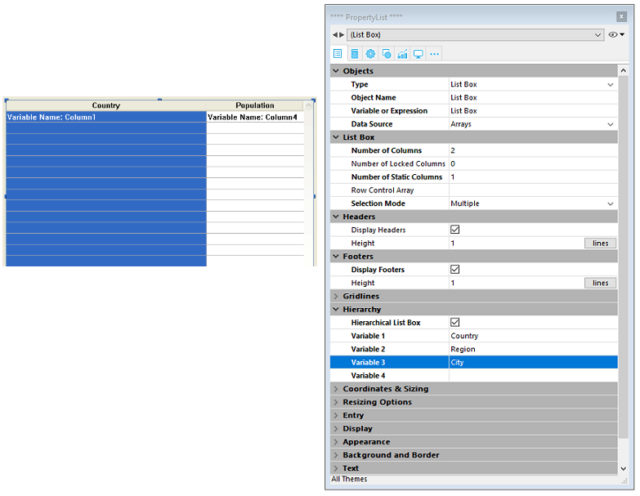Uncheck the Display Headers checkbox
This screenshot has width=640, height=496.
click(455, 230)
